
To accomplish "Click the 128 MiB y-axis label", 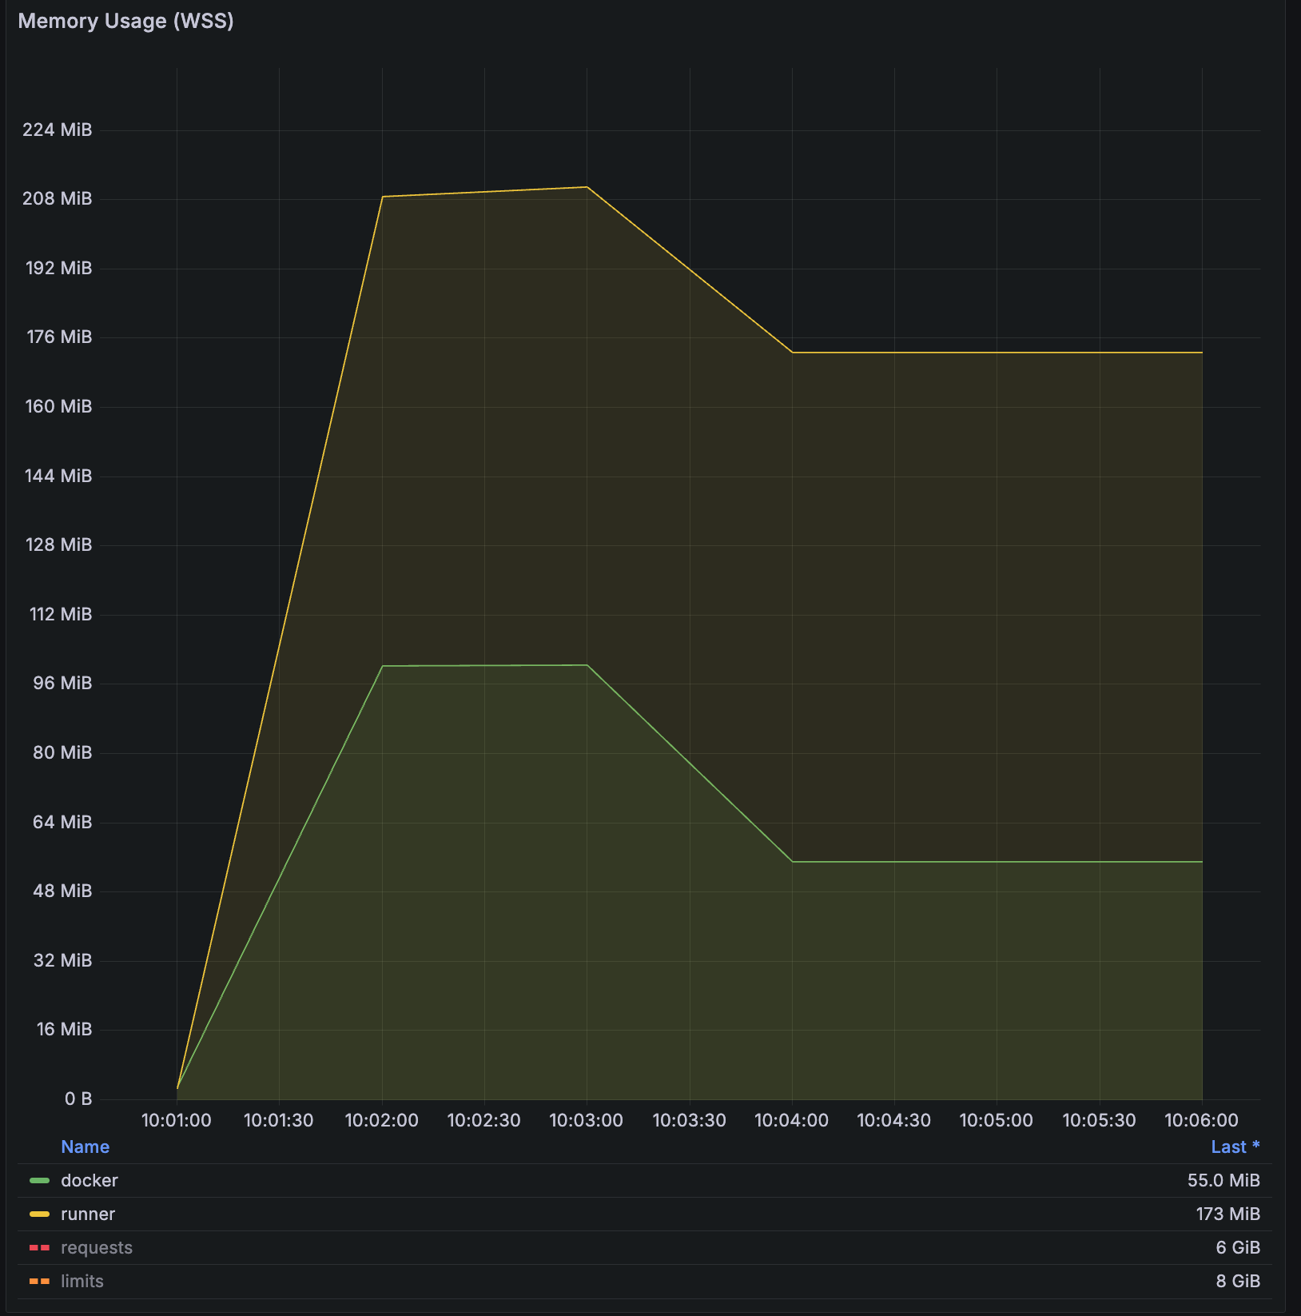I will tap(58, 544).
